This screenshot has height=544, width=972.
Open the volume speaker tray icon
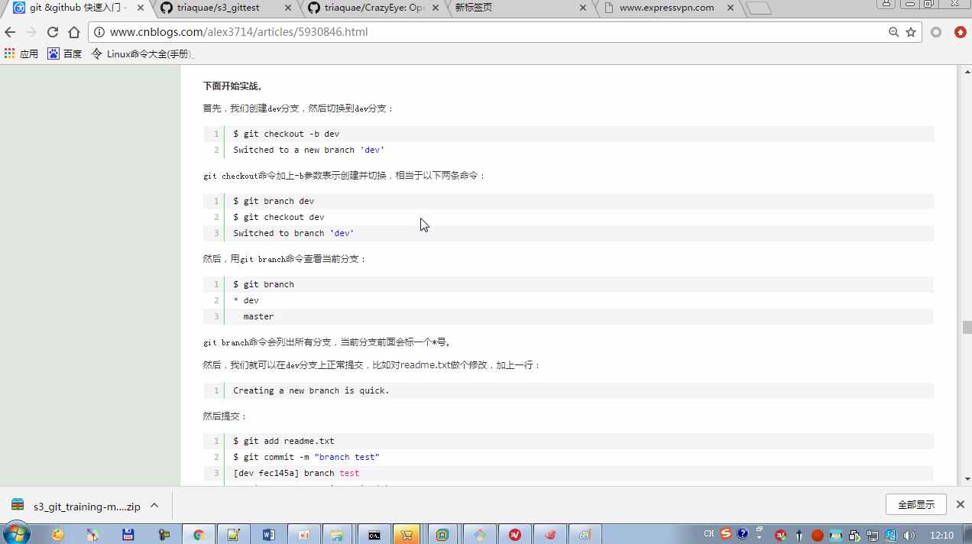coord(909,536)
